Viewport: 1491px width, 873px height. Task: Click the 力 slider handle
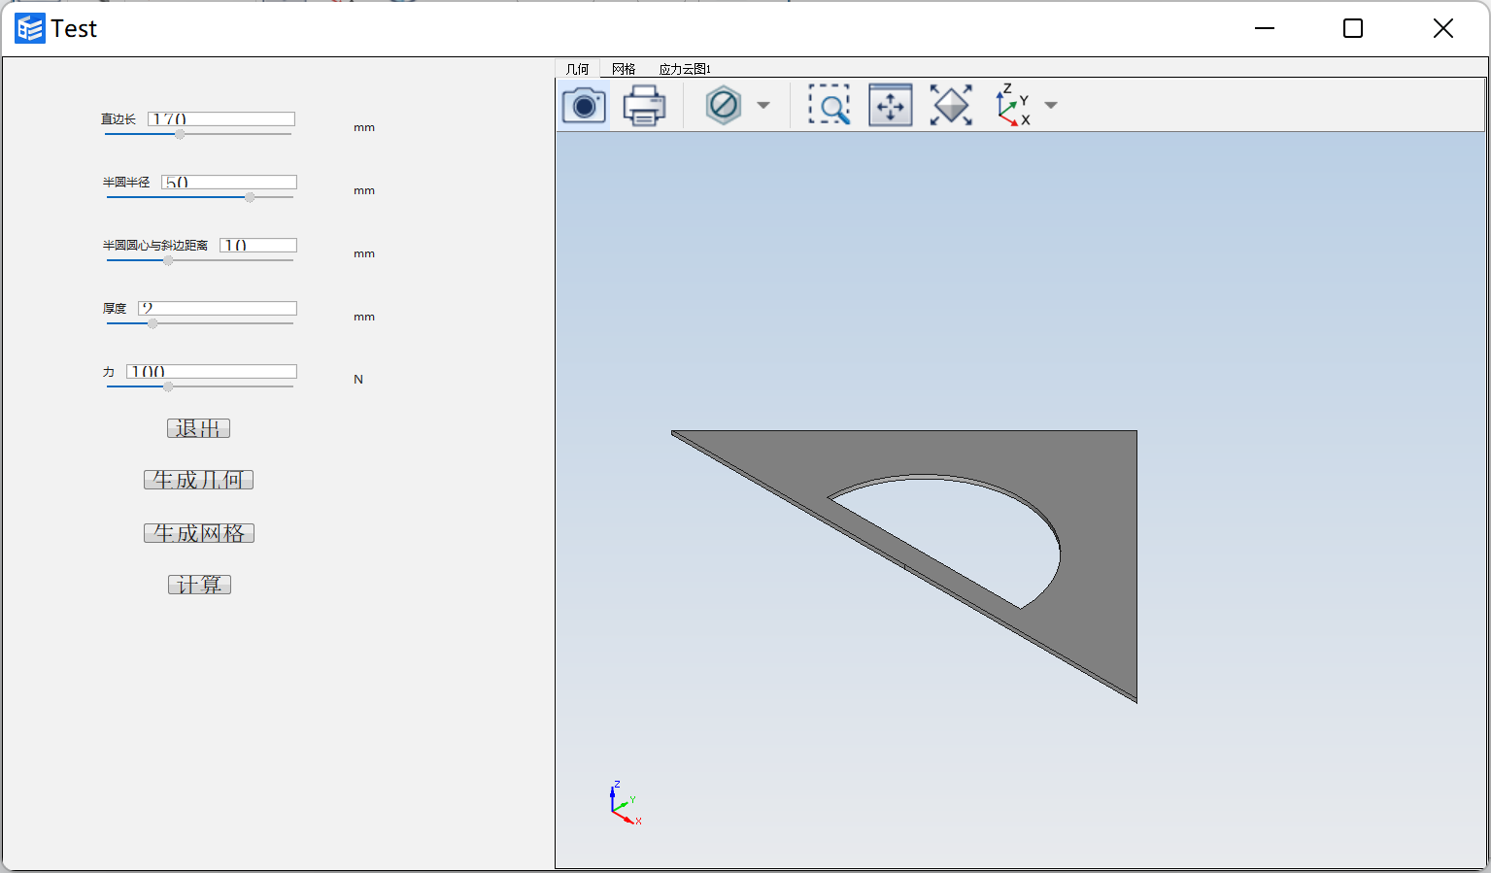pos(168,386)
